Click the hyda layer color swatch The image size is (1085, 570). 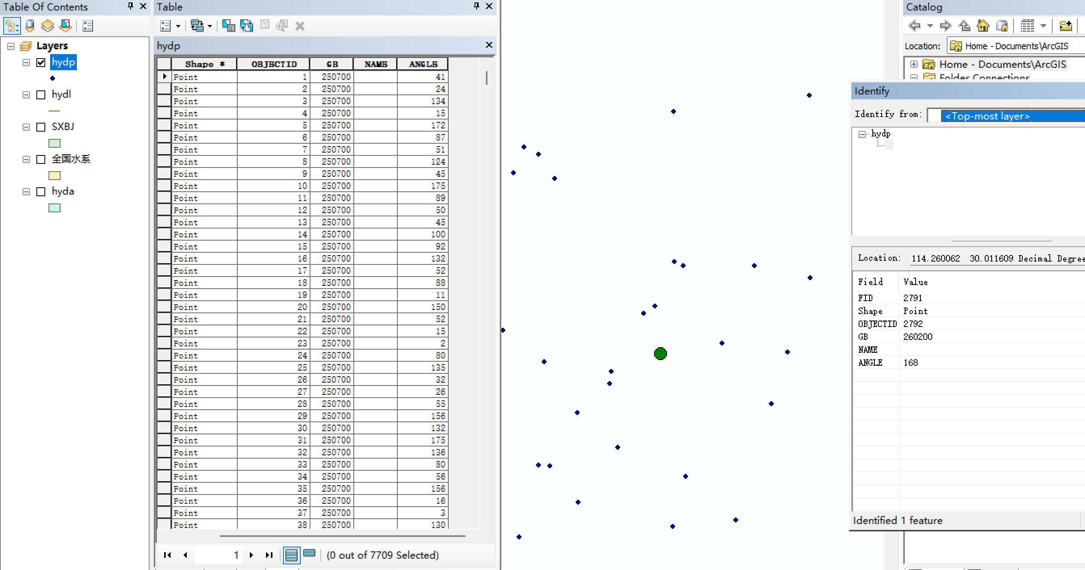point(54,208)
